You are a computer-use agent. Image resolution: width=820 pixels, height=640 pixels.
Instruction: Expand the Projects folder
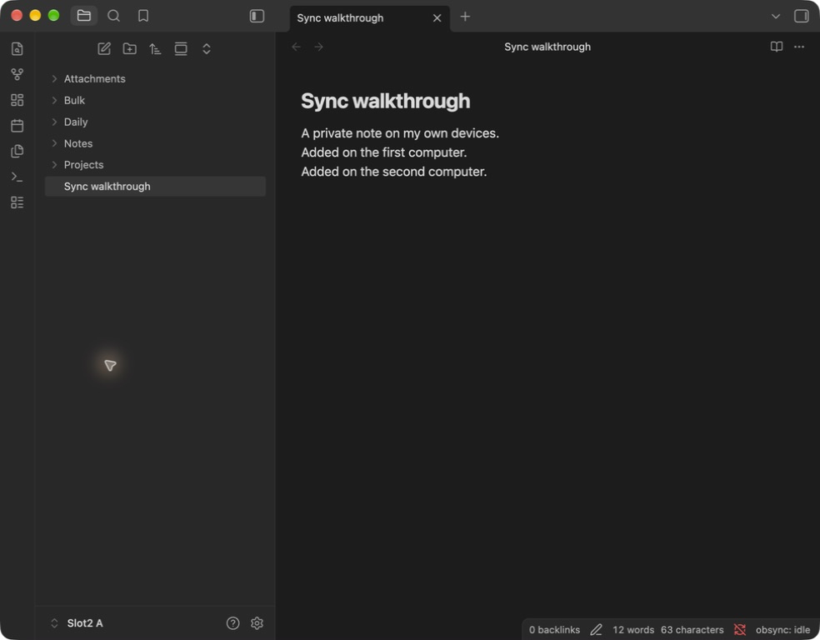pos(155,165)
